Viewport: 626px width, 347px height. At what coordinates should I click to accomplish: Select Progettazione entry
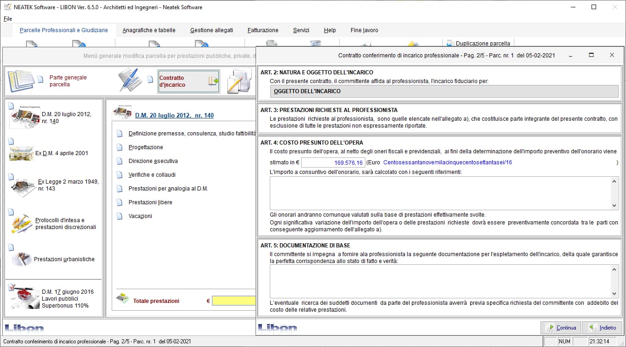pos(146,147)
